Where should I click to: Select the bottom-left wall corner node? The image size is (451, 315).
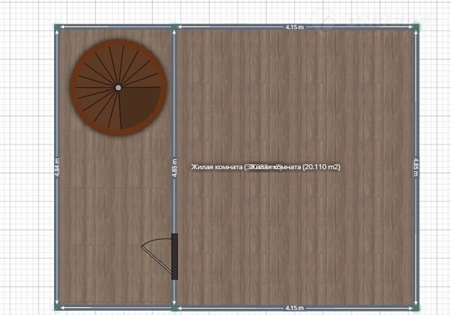[56, 307]
